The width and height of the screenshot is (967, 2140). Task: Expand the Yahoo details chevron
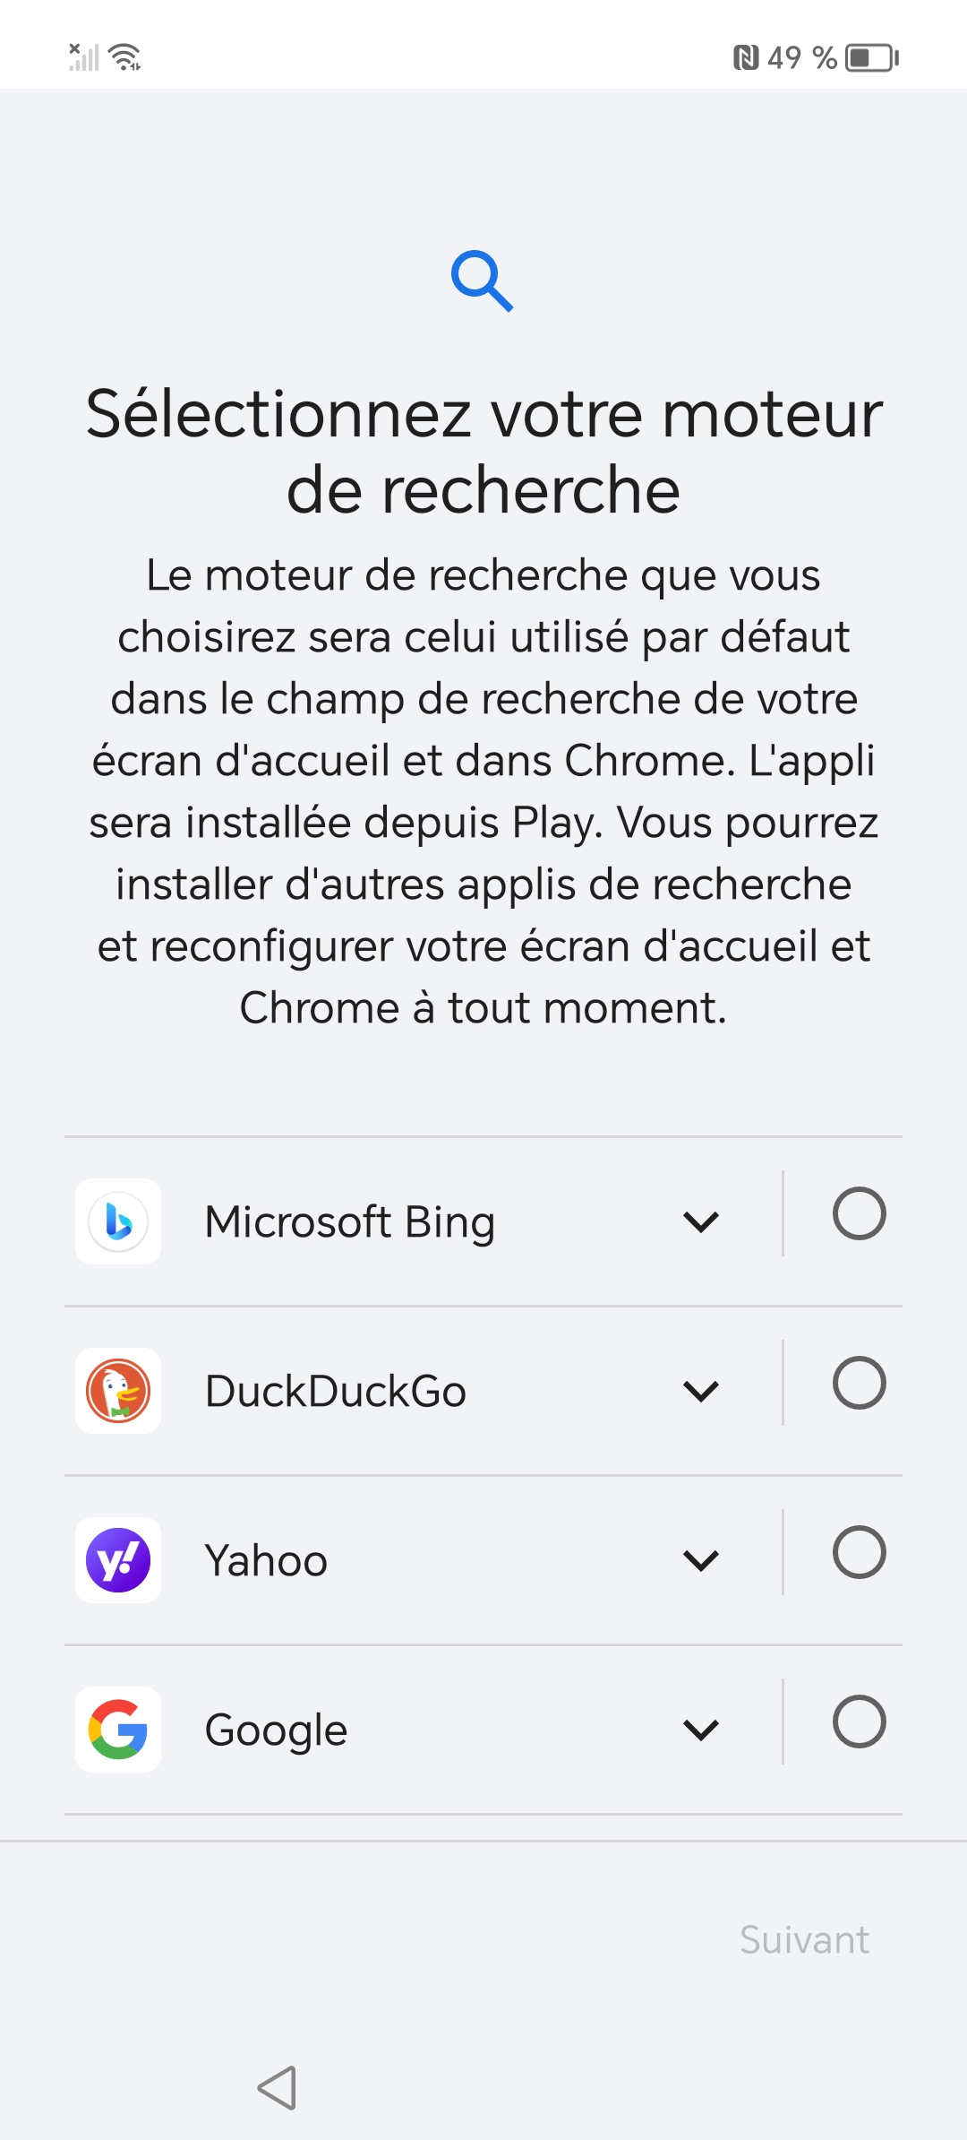click(701, 1560)
